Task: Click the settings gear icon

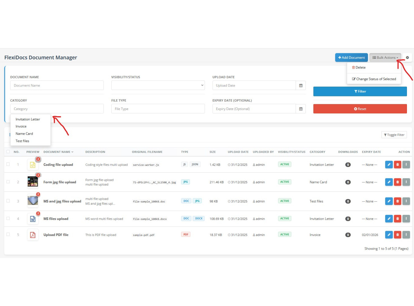Action: [407, 58]
